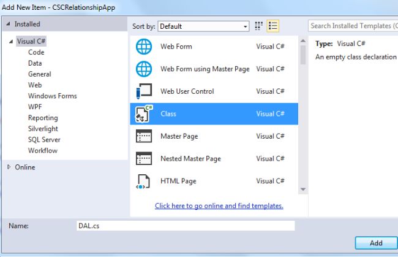Image resolution: width=398 pixels, height=257 pixels.
Task: Expand the Online section arrow
Action: [x=9, y=167]
